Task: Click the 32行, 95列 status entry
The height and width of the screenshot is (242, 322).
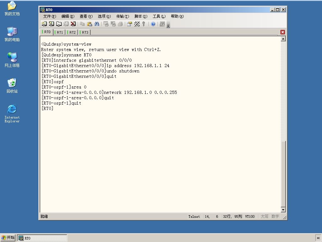Action: (232, 216)
